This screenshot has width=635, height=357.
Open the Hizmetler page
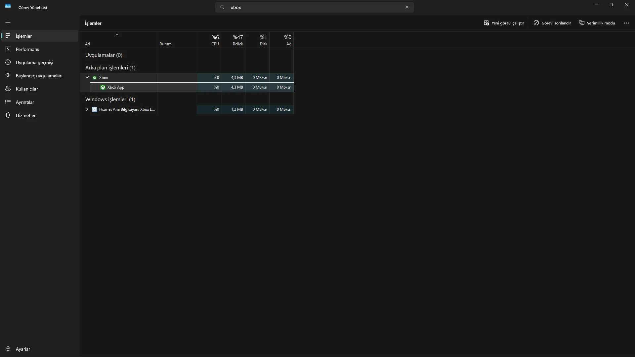pos(25,115)
